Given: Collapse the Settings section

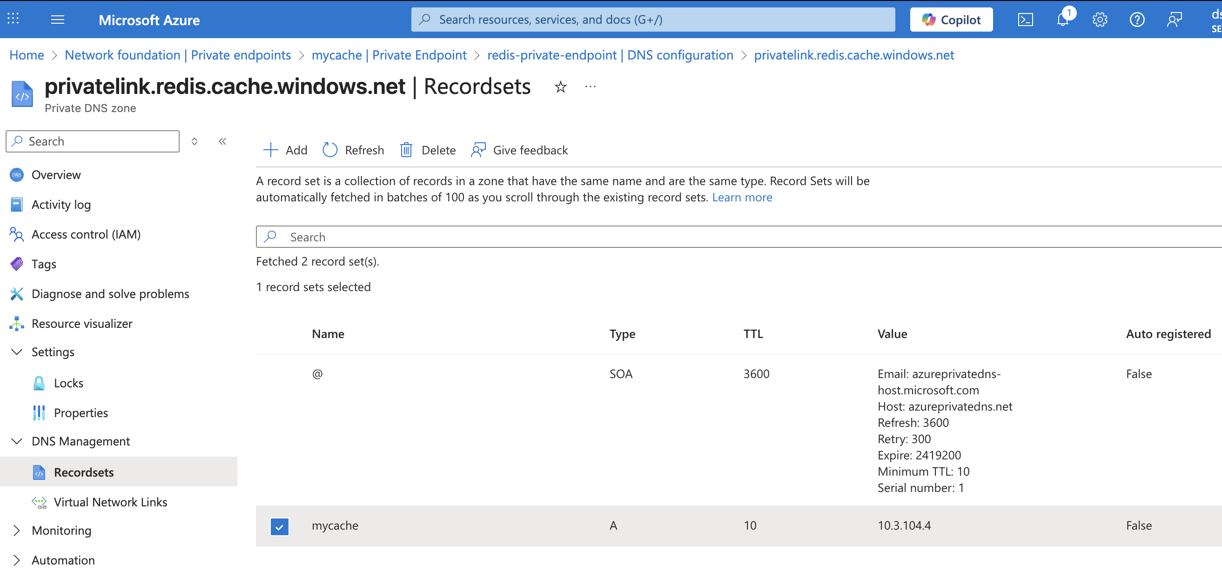Looking at the screenshot, I should coord(17,352).
